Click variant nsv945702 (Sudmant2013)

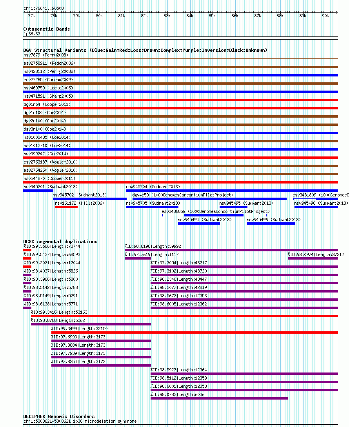(80, 195)
